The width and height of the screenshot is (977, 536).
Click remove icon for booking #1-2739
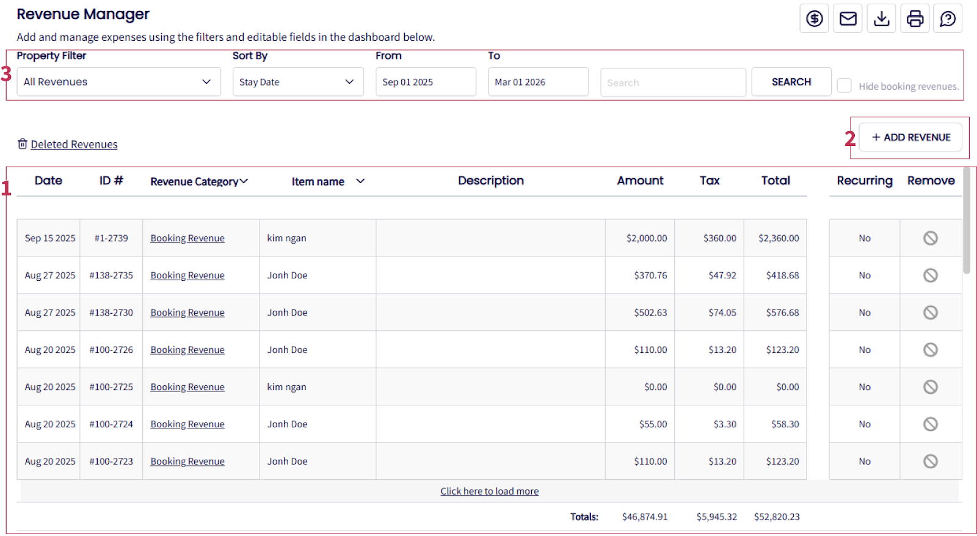pyautogui.click(x=930, y=238)
